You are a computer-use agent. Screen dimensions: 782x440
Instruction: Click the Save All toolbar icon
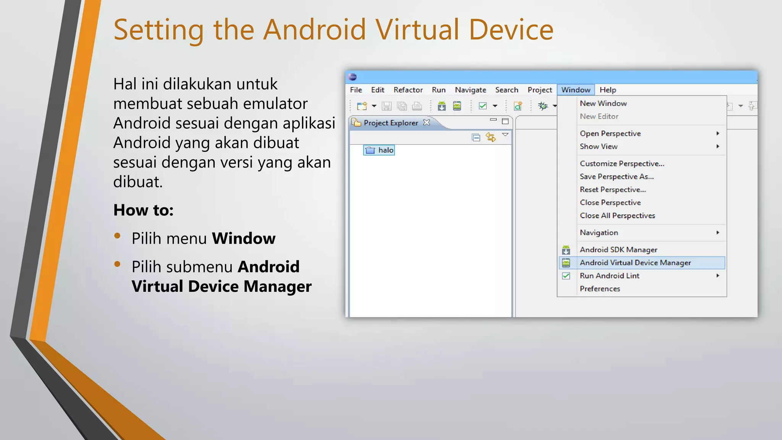[402, 106]
